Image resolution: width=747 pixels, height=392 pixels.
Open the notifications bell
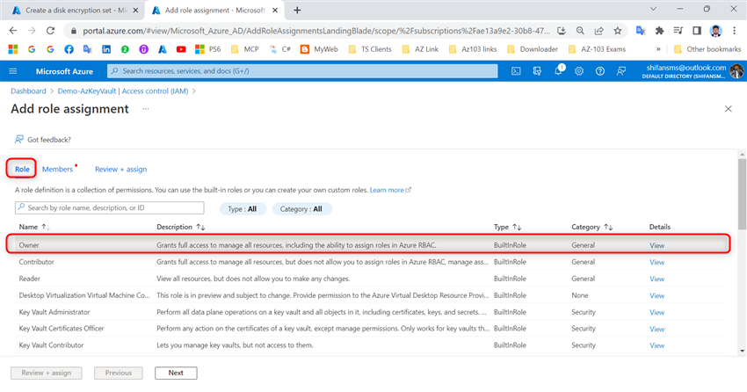coord(558,71)
